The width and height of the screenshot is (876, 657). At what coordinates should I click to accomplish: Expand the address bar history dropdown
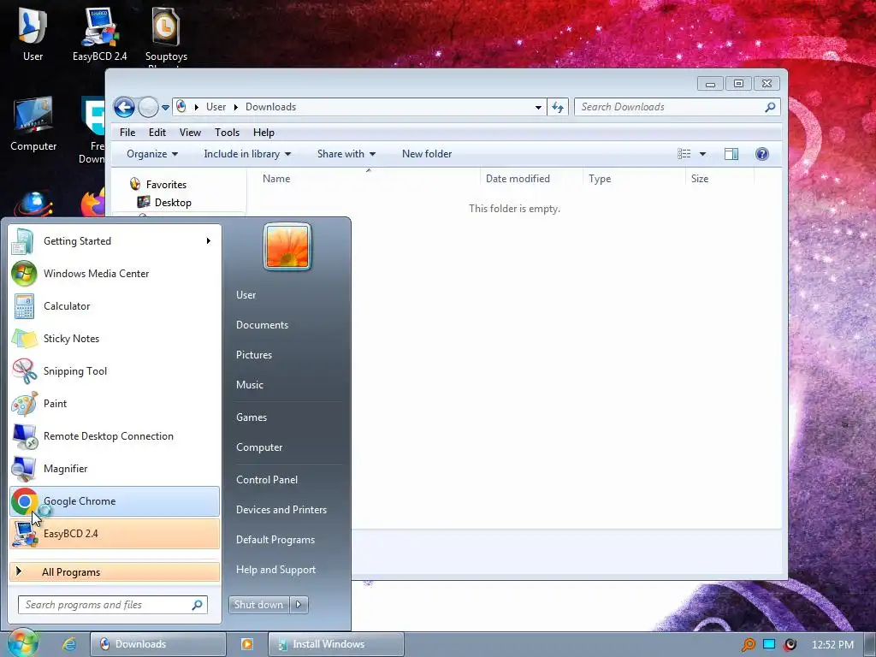coord(538,107)
